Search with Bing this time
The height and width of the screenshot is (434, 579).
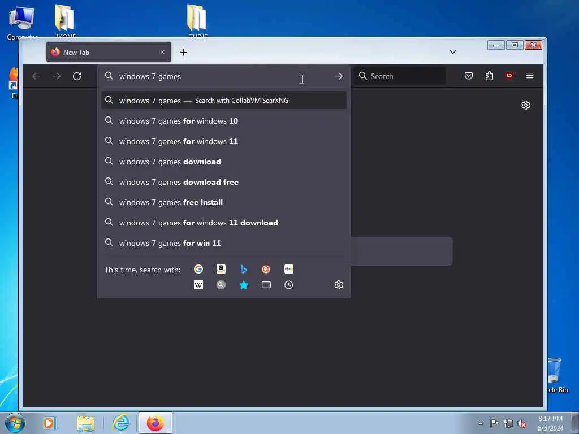click(x=244, y=269)
